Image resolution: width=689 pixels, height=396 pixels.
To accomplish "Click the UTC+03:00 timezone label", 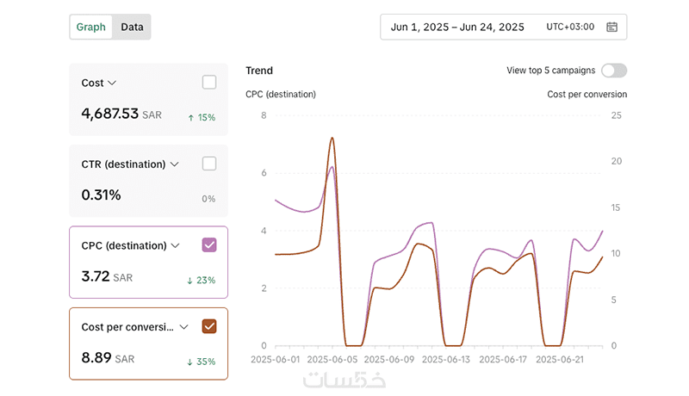I will 570,27.
